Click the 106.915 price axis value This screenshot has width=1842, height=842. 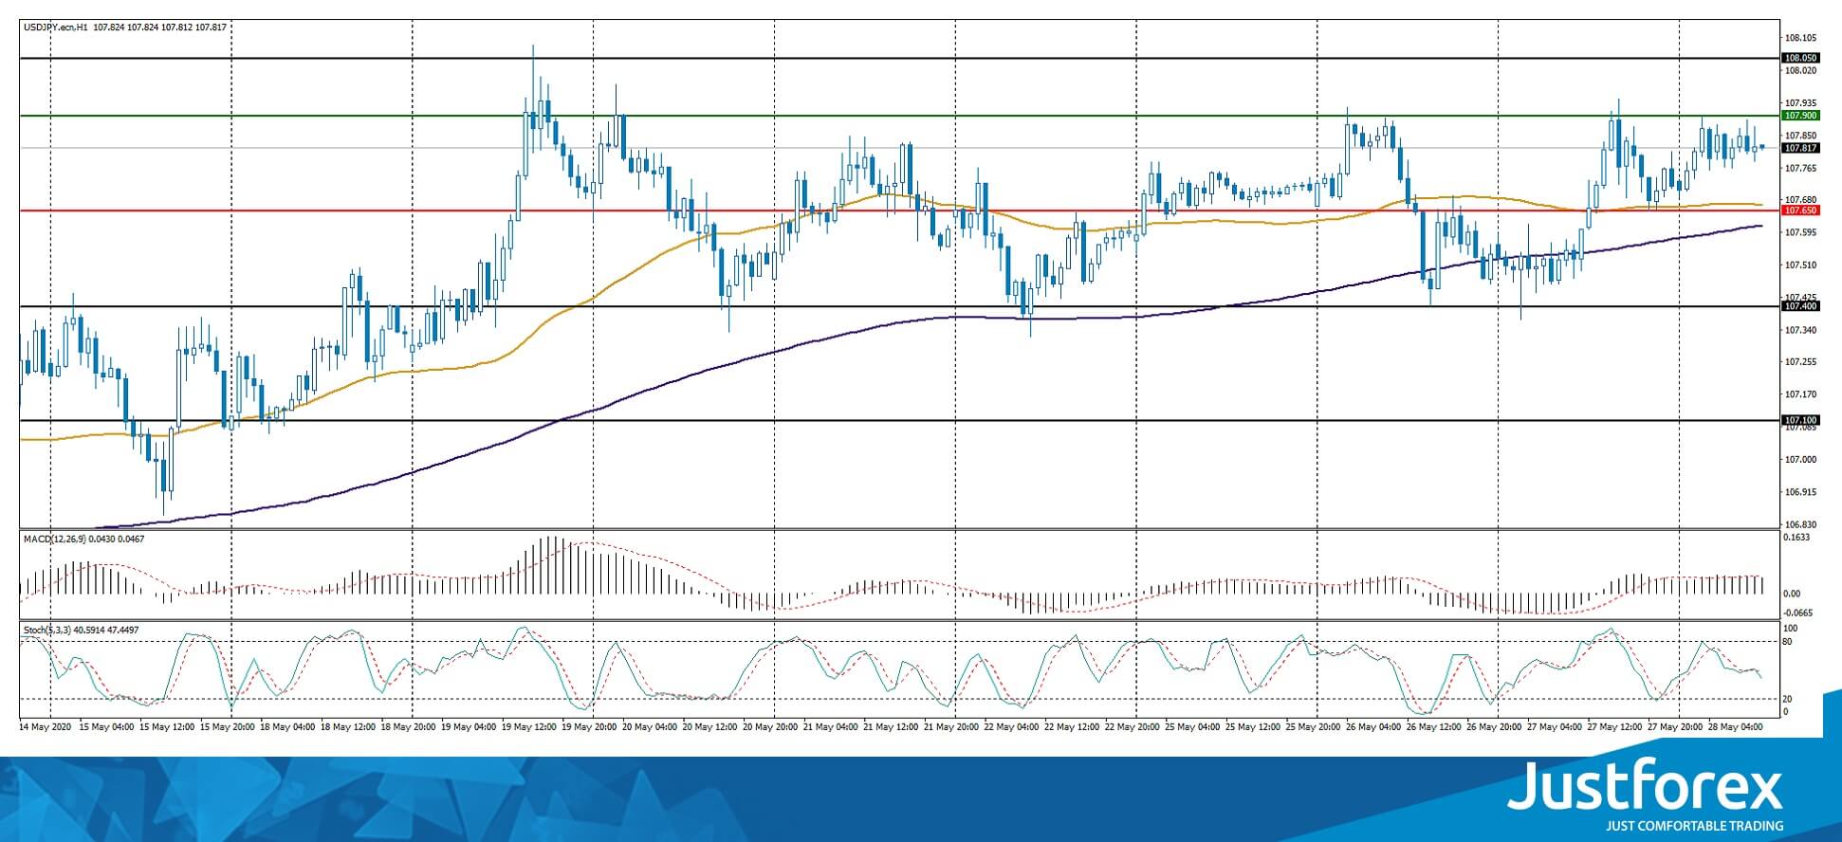point(1800,492)
